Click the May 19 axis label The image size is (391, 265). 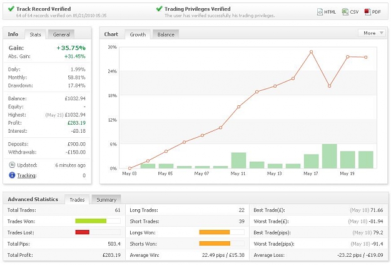click(347, 174)
